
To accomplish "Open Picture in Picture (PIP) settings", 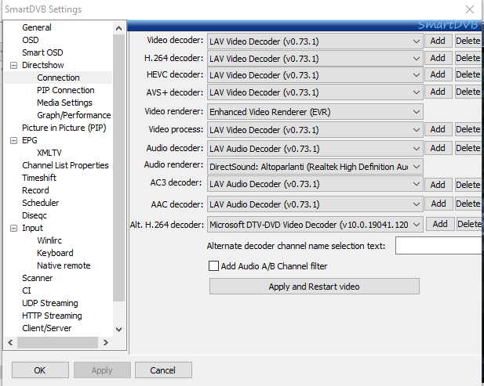I will coord(64,128).
